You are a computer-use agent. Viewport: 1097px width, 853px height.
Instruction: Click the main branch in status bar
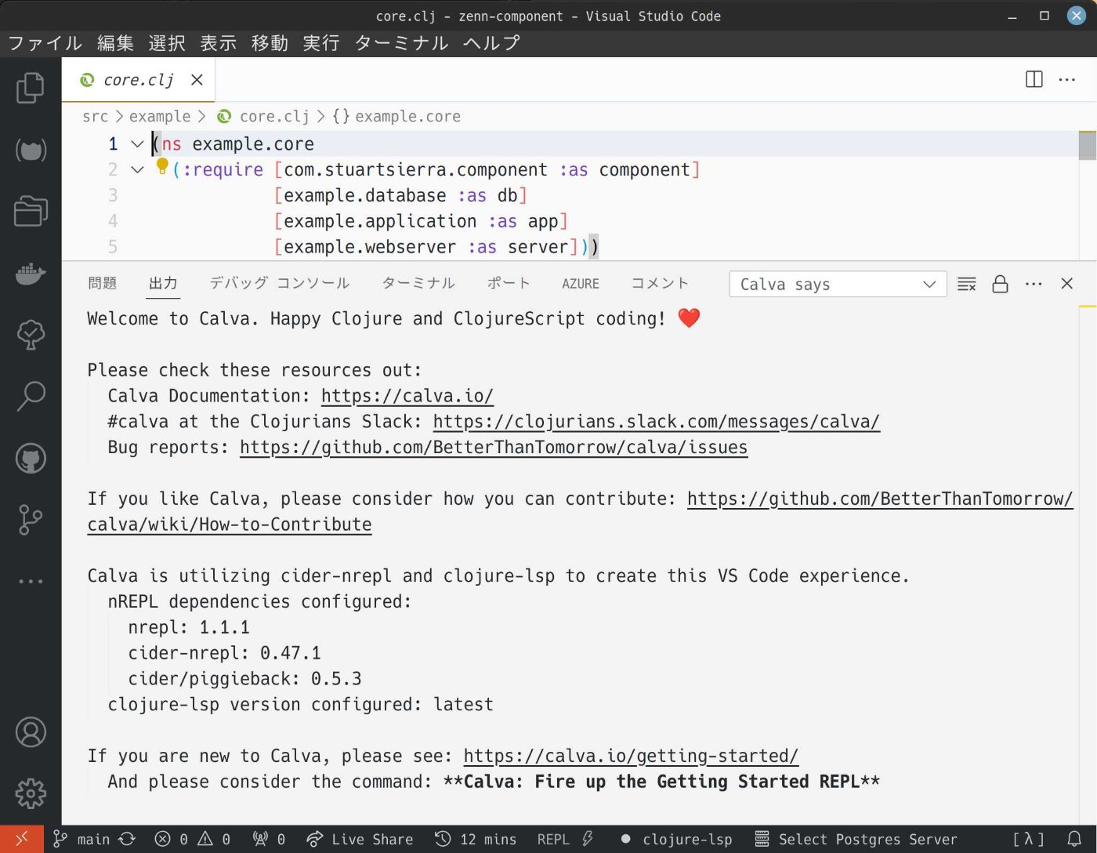coord(81,839)
